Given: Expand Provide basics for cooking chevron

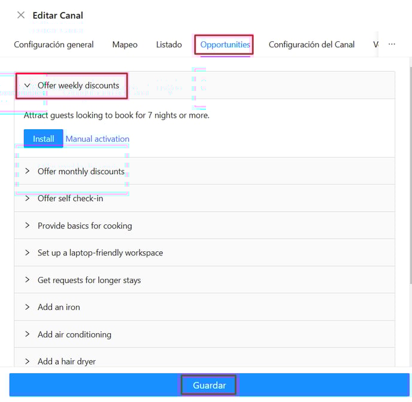Looking at the screenshot, I should 28,226.
